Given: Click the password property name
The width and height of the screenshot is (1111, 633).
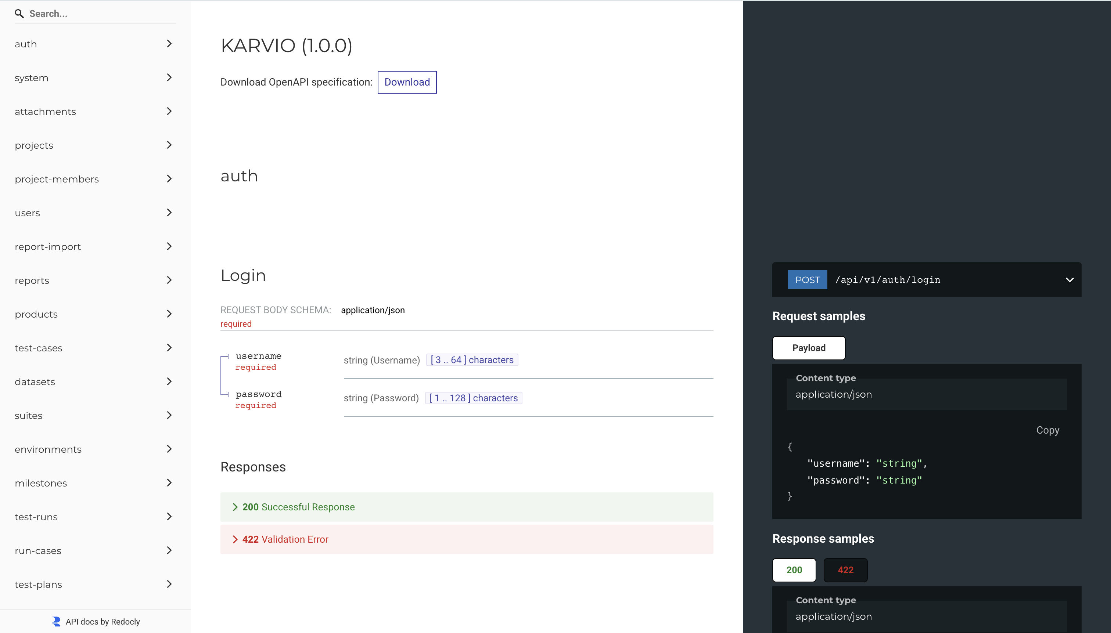Looking at the screenshot, I should pyautogui.click(x=258, y=394).
